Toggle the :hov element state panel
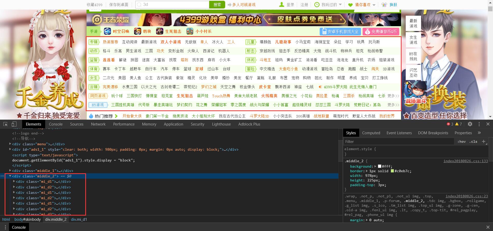This screenshot has width=493, height=231. click(x=461, y=141)
